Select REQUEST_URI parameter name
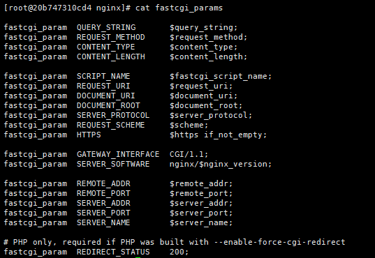The height and width of the screenshot is (258, 375). coord(103,86)
